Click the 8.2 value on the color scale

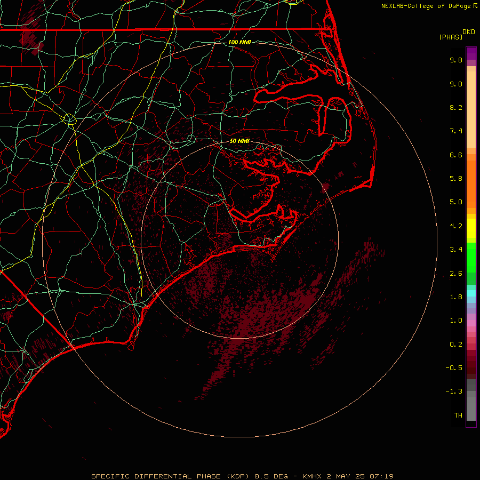pyautogui.click(x=456, y=107)
